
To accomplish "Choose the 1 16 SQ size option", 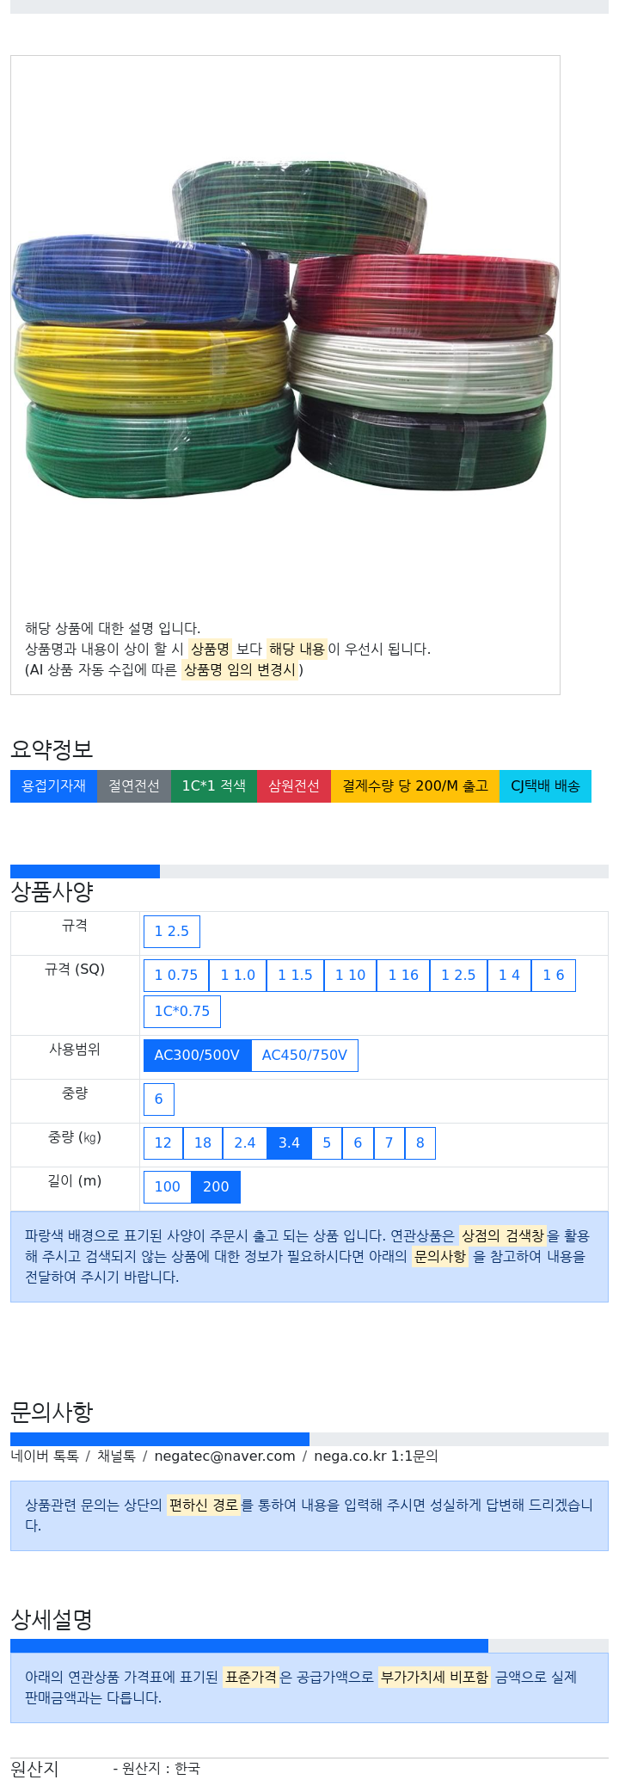I will tap(403, 976).
